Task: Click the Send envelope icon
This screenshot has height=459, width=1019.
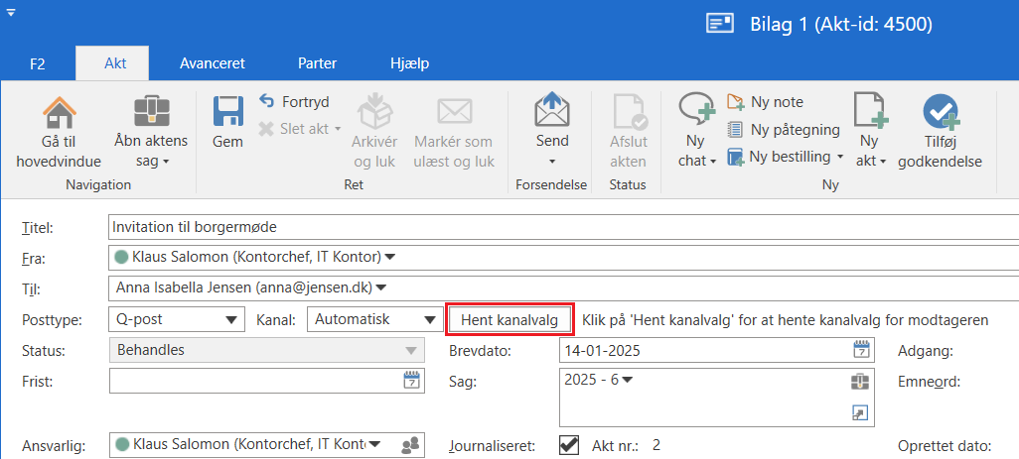Action: click(552, 111)
